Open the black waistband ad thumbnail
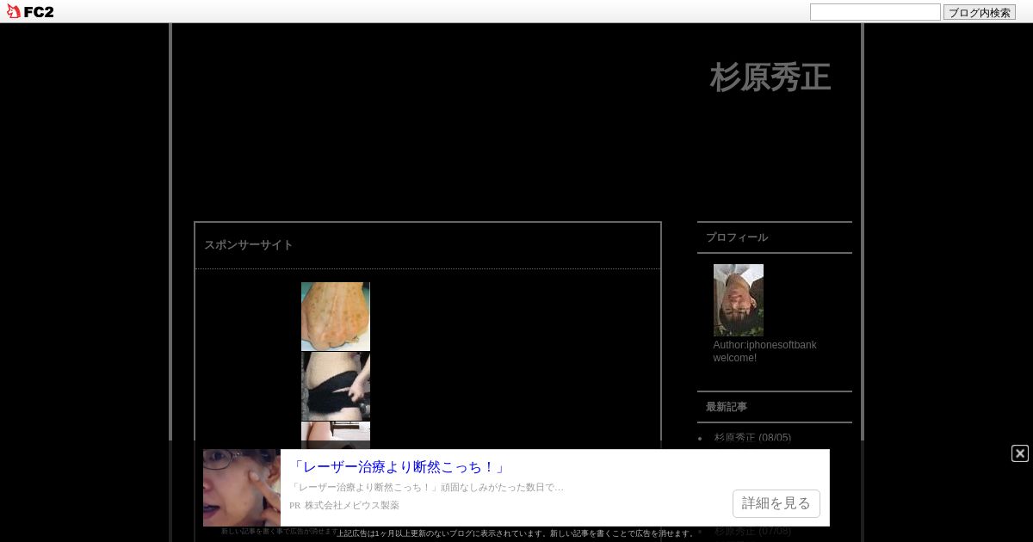This screenshot has width=1033, height=542. pos(336,386)
